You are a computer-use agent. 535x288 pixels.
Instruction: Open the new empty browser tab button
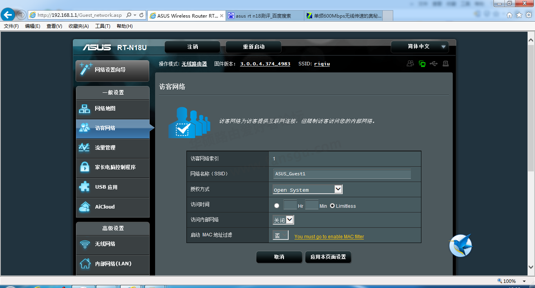(388, 16)
